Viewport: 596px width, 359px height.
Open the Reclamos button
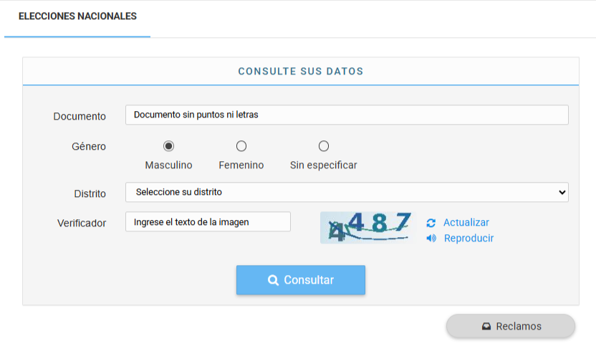511,326
